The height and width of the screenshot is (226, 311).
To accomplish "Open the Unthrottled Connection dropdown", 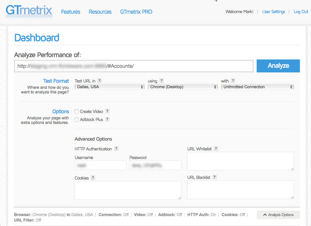I will (257, 87).
